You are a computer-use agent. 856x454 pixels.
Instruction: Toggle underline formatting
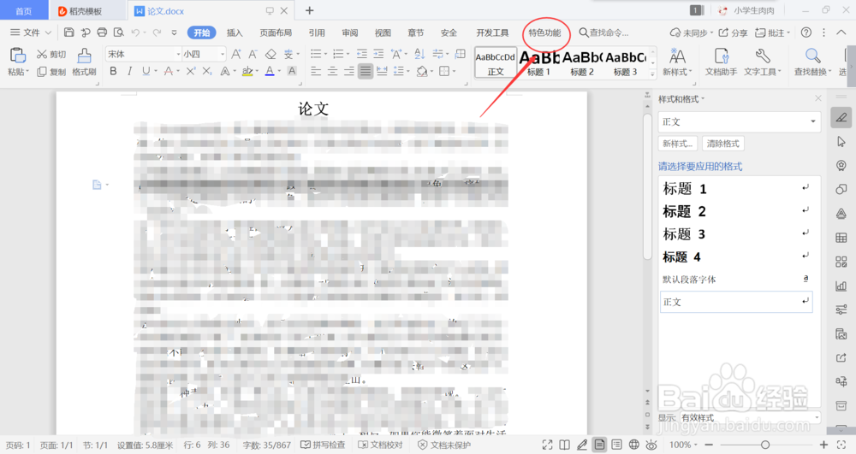pos(146,71)
